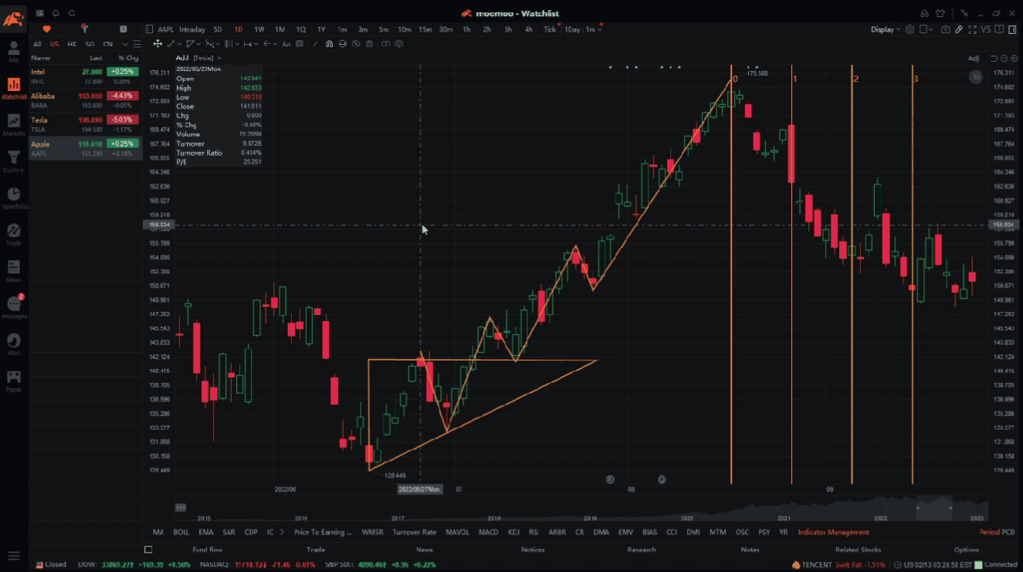Viewport: 1023px width, 572px height.
Task: Select the Tesla row in watchlist
Action: pos(85,124)
